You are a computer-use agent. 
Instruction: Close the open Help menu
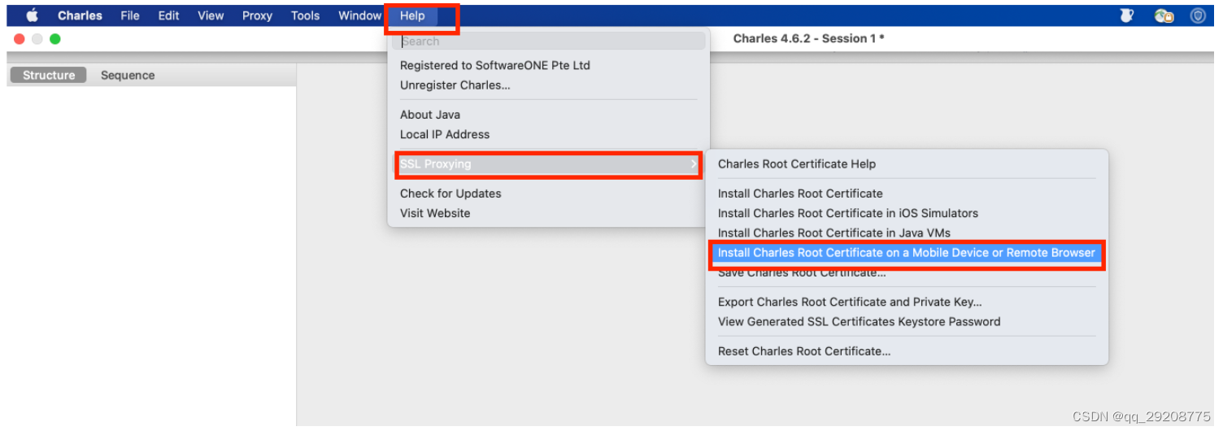(412, 15)
